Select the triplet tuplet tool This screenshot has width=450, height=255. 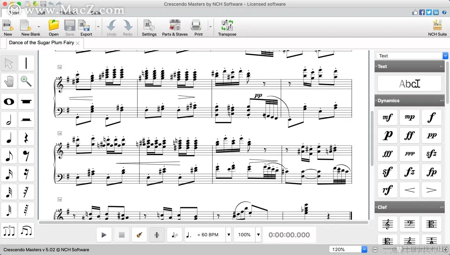[9, 231]
